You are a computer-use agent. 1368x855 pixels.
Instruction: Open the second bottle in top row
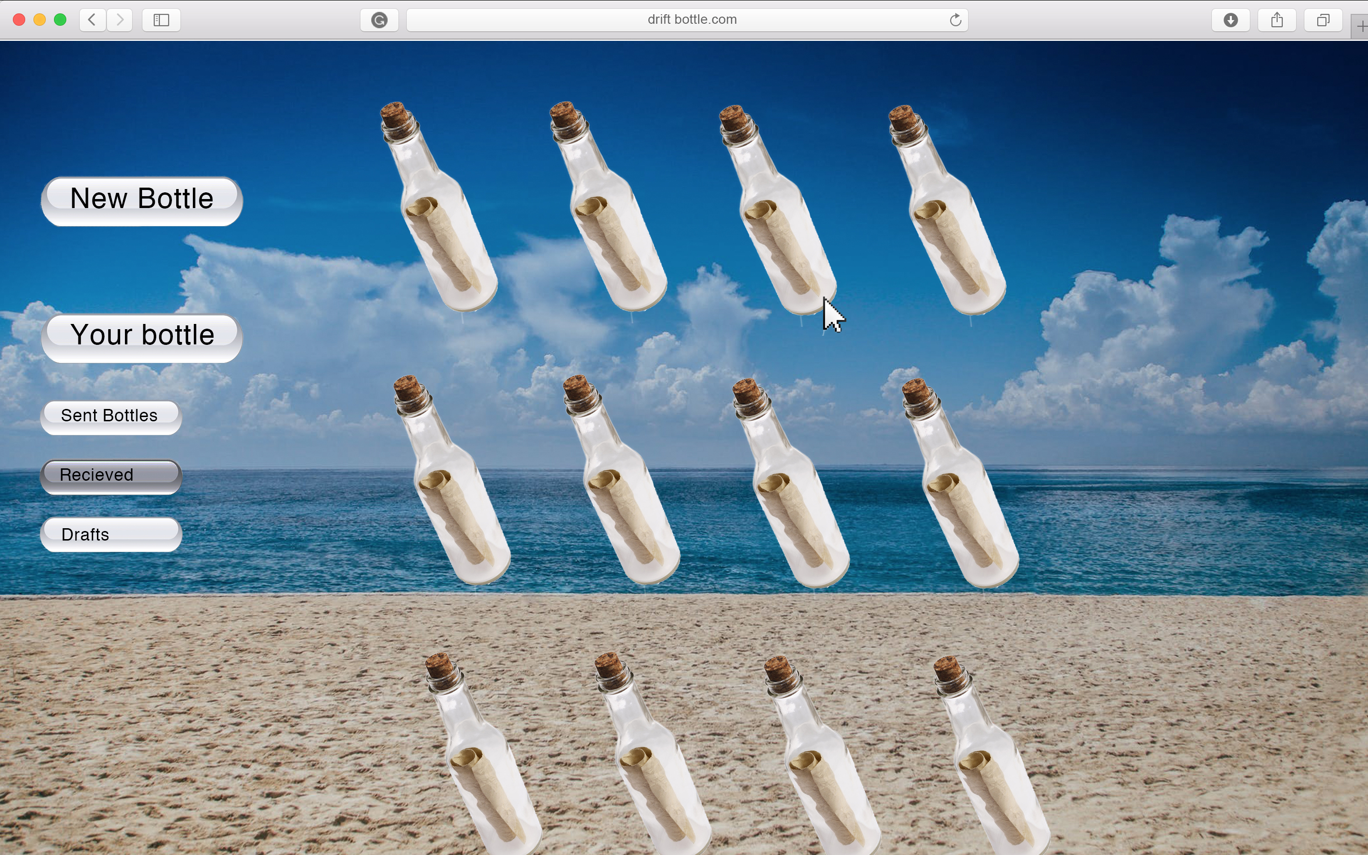click(609, 207)
